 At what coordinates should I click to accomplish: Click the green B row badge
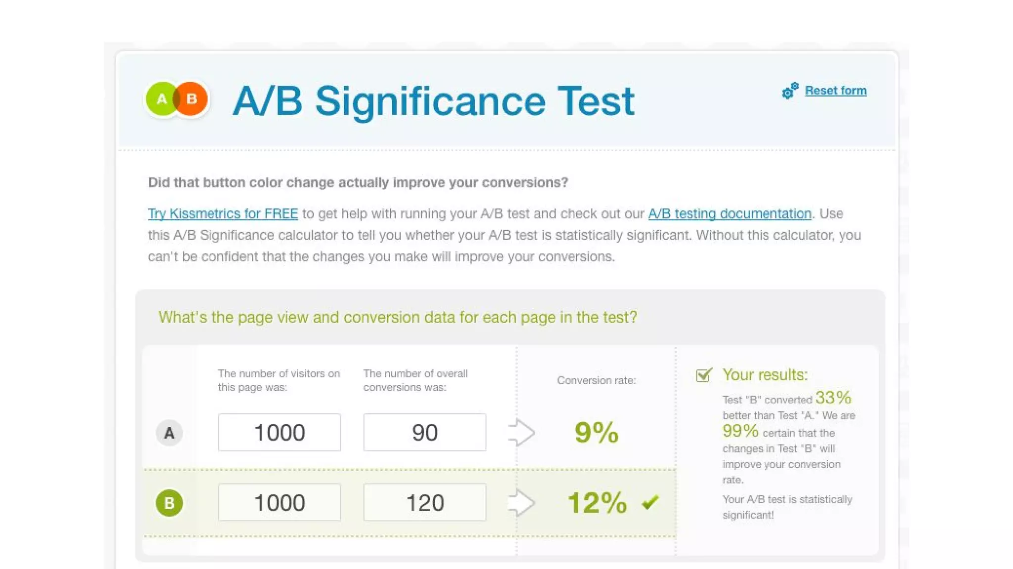[x=169, y=503]
